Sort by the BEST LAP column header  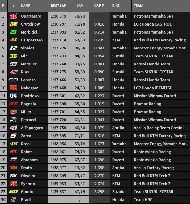coord(59,6)
